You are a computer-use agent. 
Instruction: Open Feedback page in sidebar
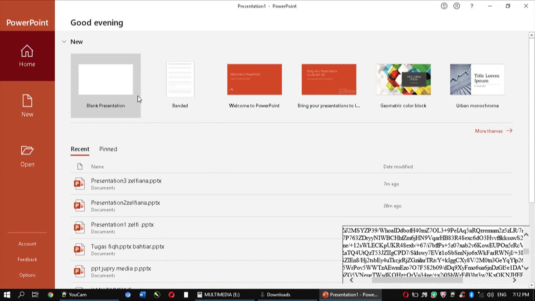pyautogui.click(x=27, y=259)
